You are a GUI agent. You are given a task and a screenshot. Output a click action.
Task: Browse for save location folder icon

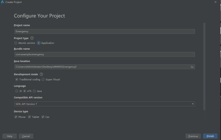pyautogui.click(x=192, y=67)
